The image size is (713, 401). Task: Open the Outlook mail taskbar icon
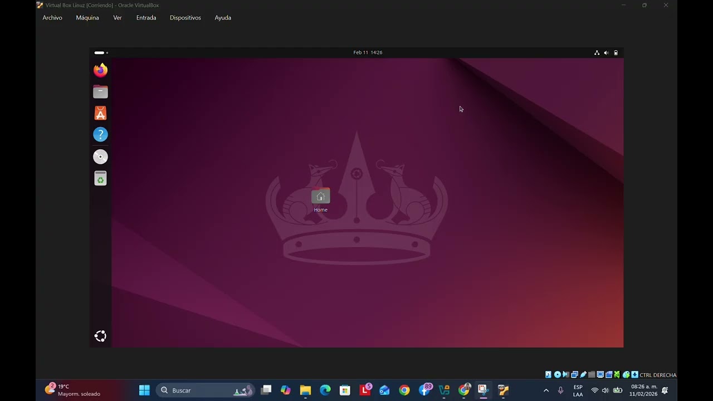point(384,390)
